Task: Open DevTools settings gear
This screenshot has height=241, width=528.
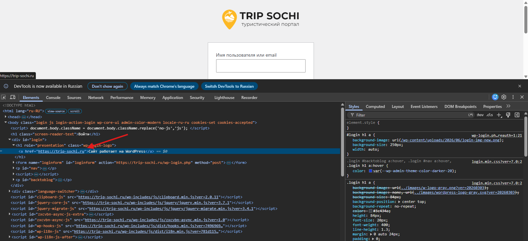Action: (x=504, y=97)
